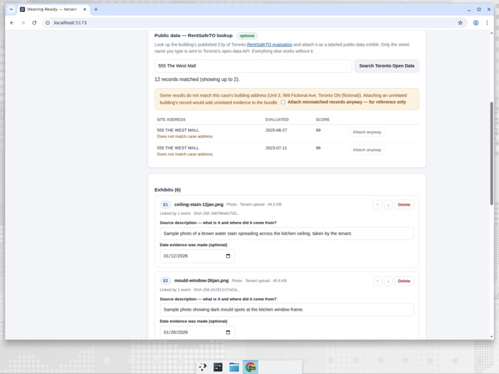
Task: Open the Chrome three-dot menu
Action: click(x=487, y=23)
